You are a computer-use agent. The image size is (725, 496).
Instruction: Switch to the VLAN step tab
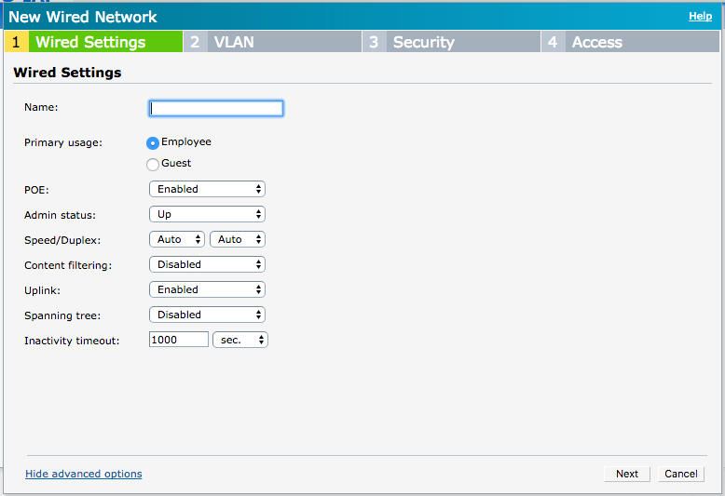pyautogui.click(x=273, y=42)
